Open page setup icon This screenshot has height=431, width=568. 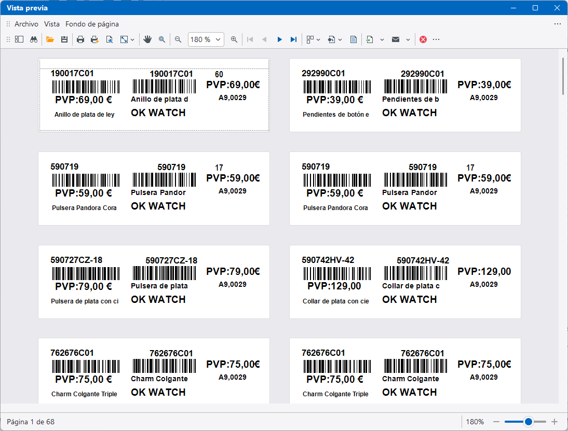click(109, 39)
